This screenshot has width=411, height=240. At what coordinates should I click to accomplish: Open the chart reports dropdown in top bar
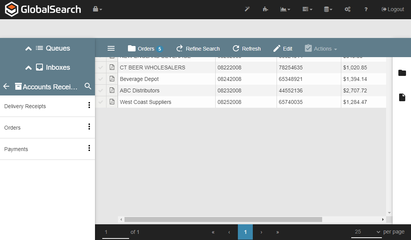pos(285,9)
